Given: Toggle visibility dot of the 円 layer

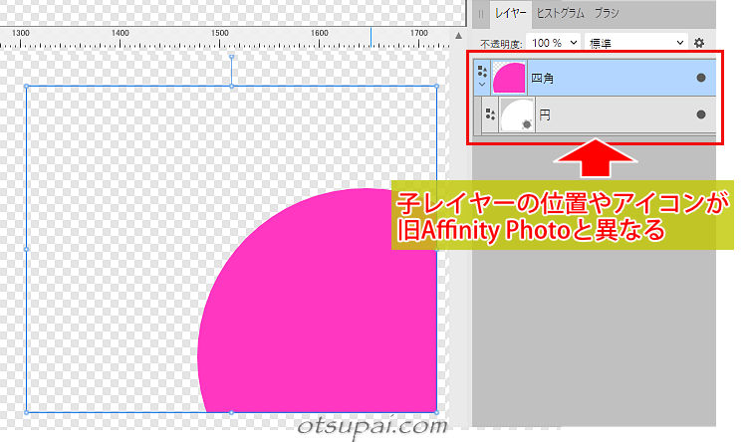Looking at the screenshot, I should 700,115.
